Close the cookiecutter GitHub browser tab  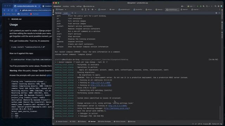click(x=39, y=6)
